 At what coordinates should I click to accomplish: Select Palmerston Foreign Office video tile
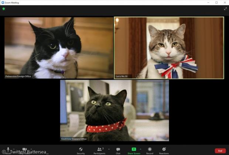59,48
